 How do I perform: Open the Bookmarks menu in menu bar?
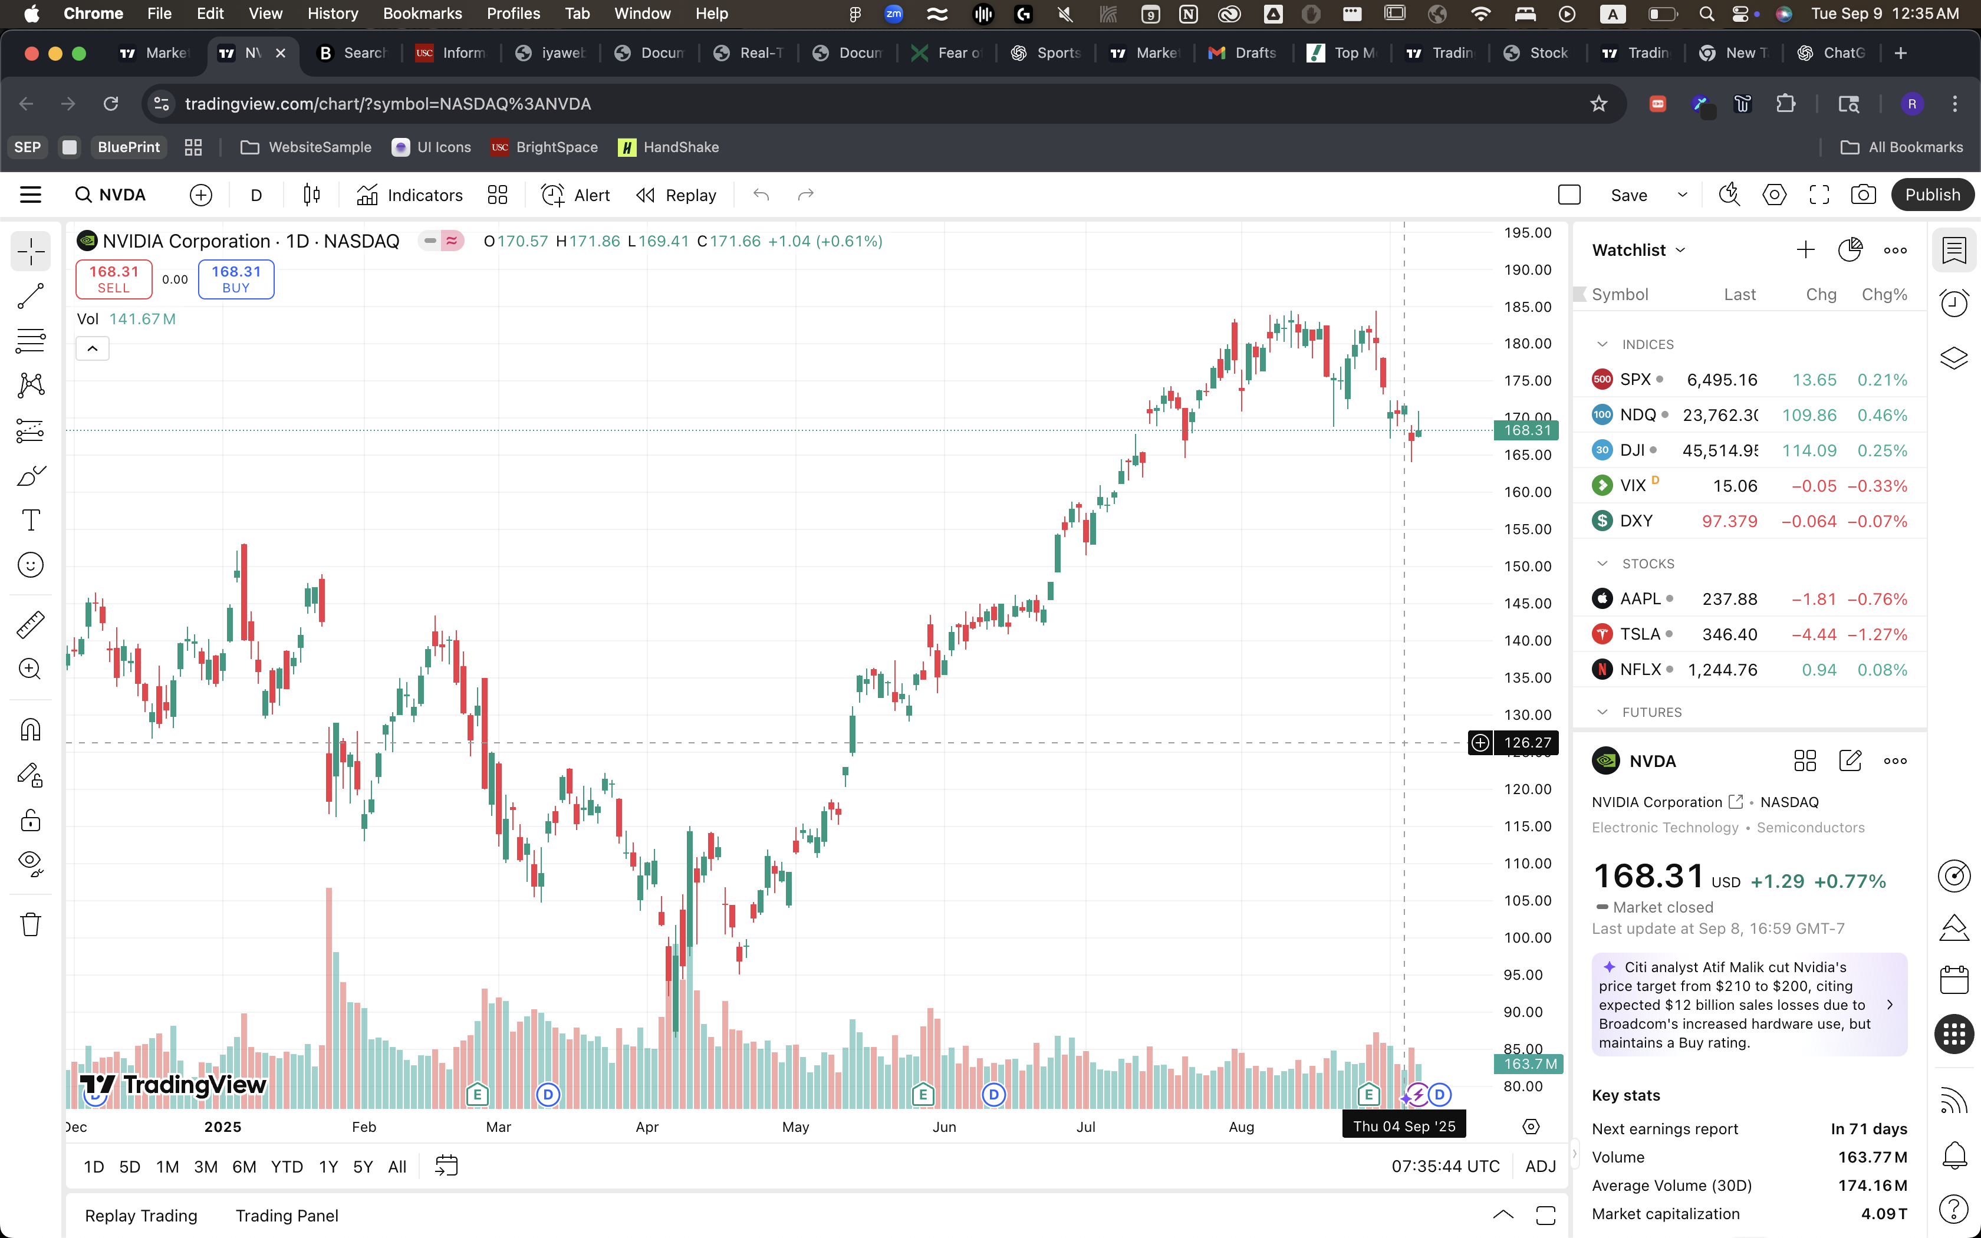click(422, 13)
